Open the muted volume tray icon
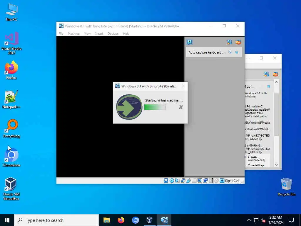 (263, 220)
